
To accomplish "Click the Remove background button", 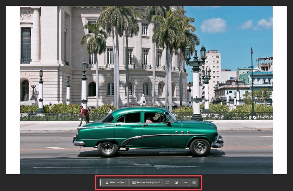I will [x=146, y=182].
